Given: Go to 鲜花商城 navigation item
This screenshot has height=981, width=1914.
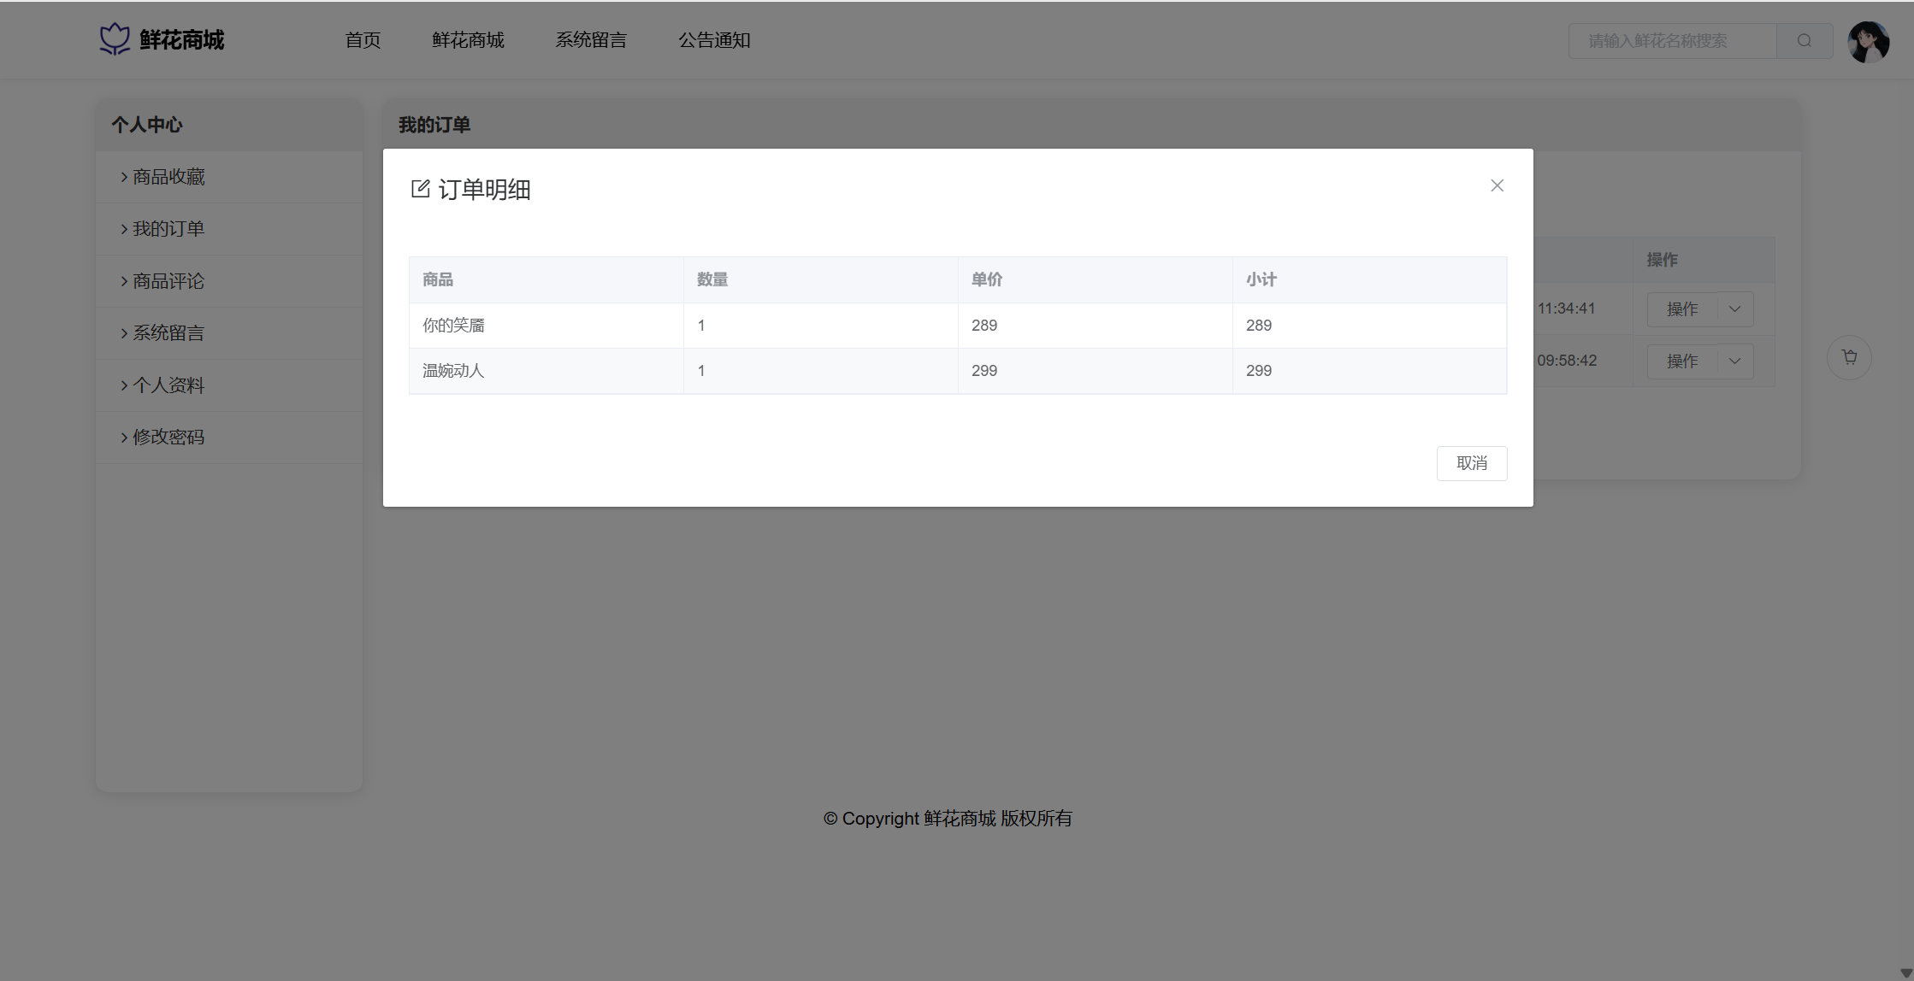Looking at the screenshot, I should tap(468, 40).
